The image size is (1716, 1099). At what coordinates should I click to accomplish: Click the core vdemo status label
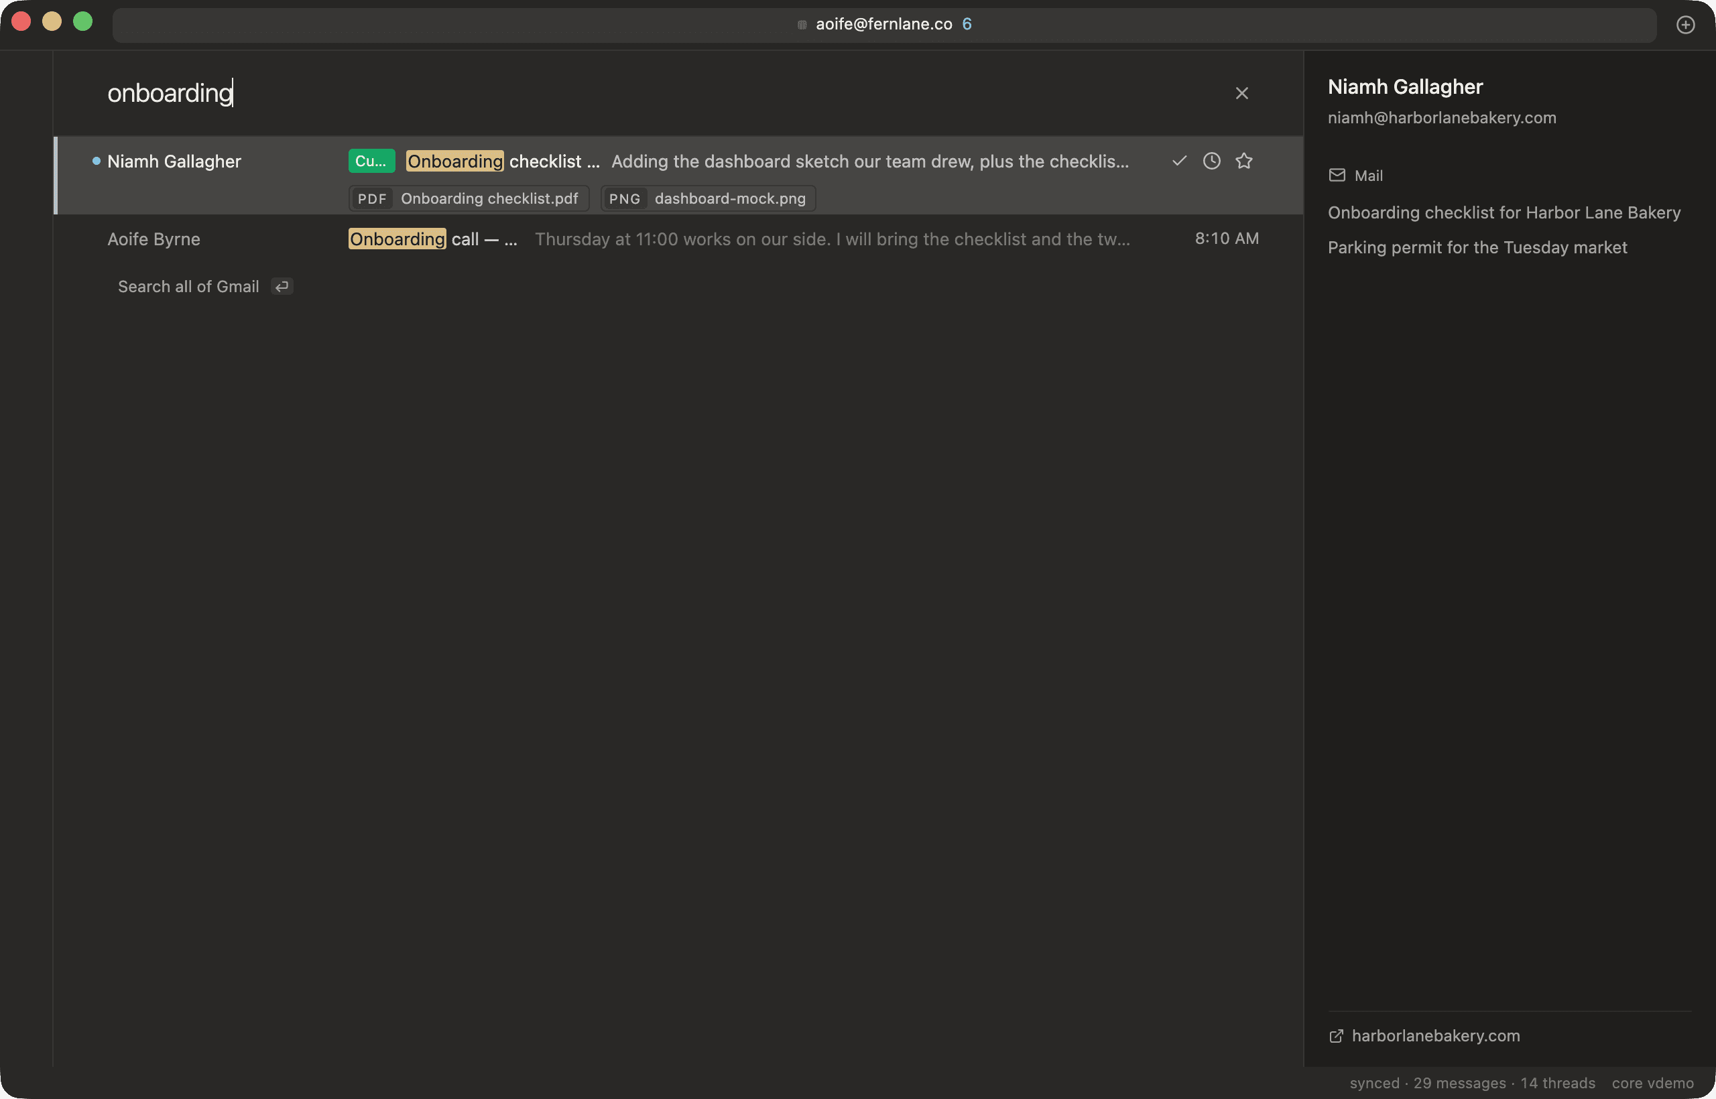pyautogui.click(x=1652, y=1083)
